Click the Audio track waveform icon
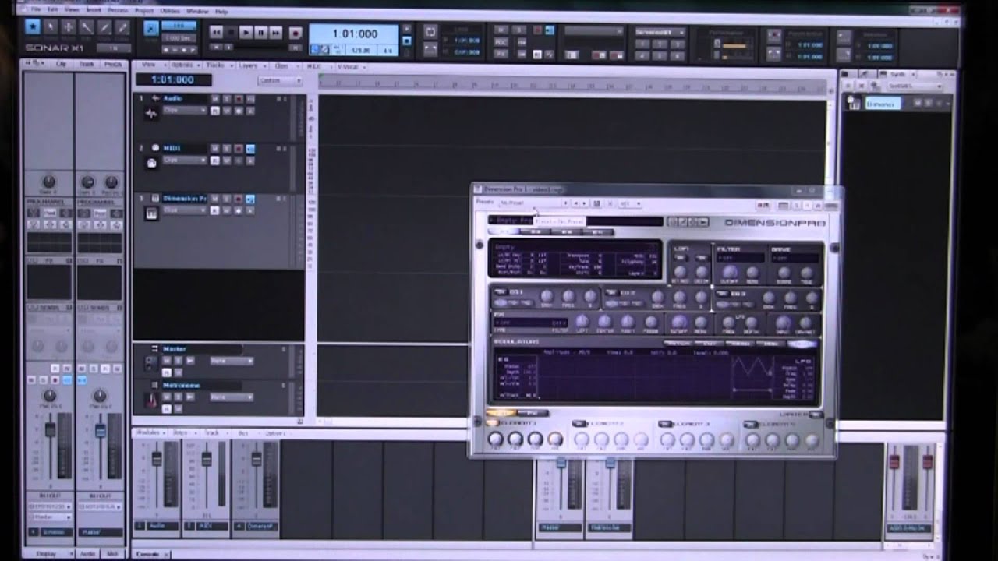998x561 pixels. pyautogui.click(x=151, y=113)
